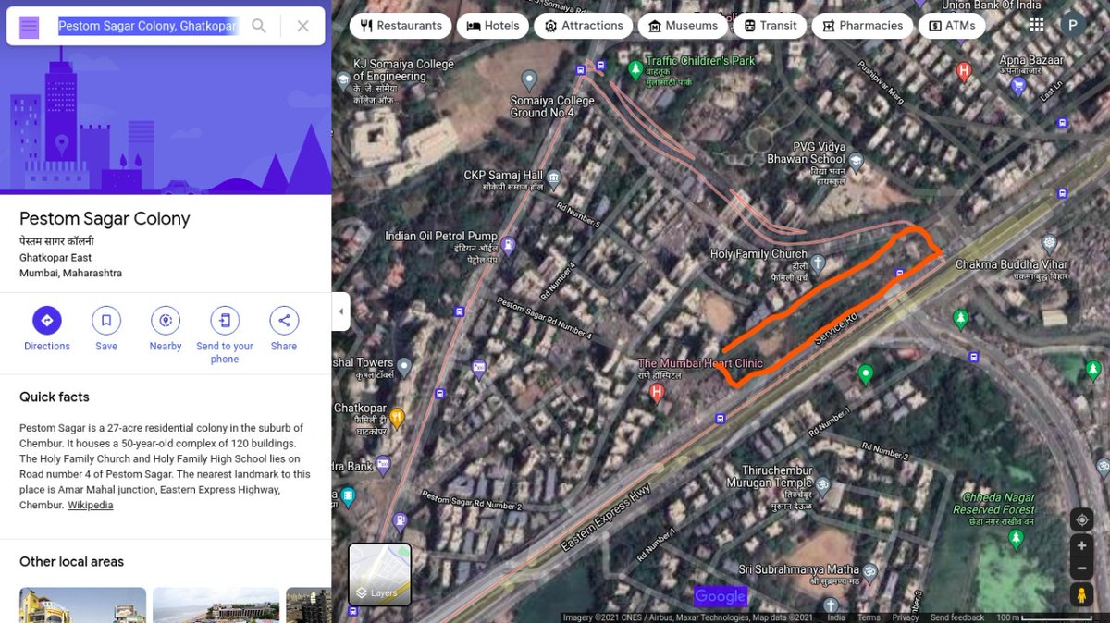The image size is (1110, 623).
Task: Select the CKP Samaj Hall marker
Action: 554,177
